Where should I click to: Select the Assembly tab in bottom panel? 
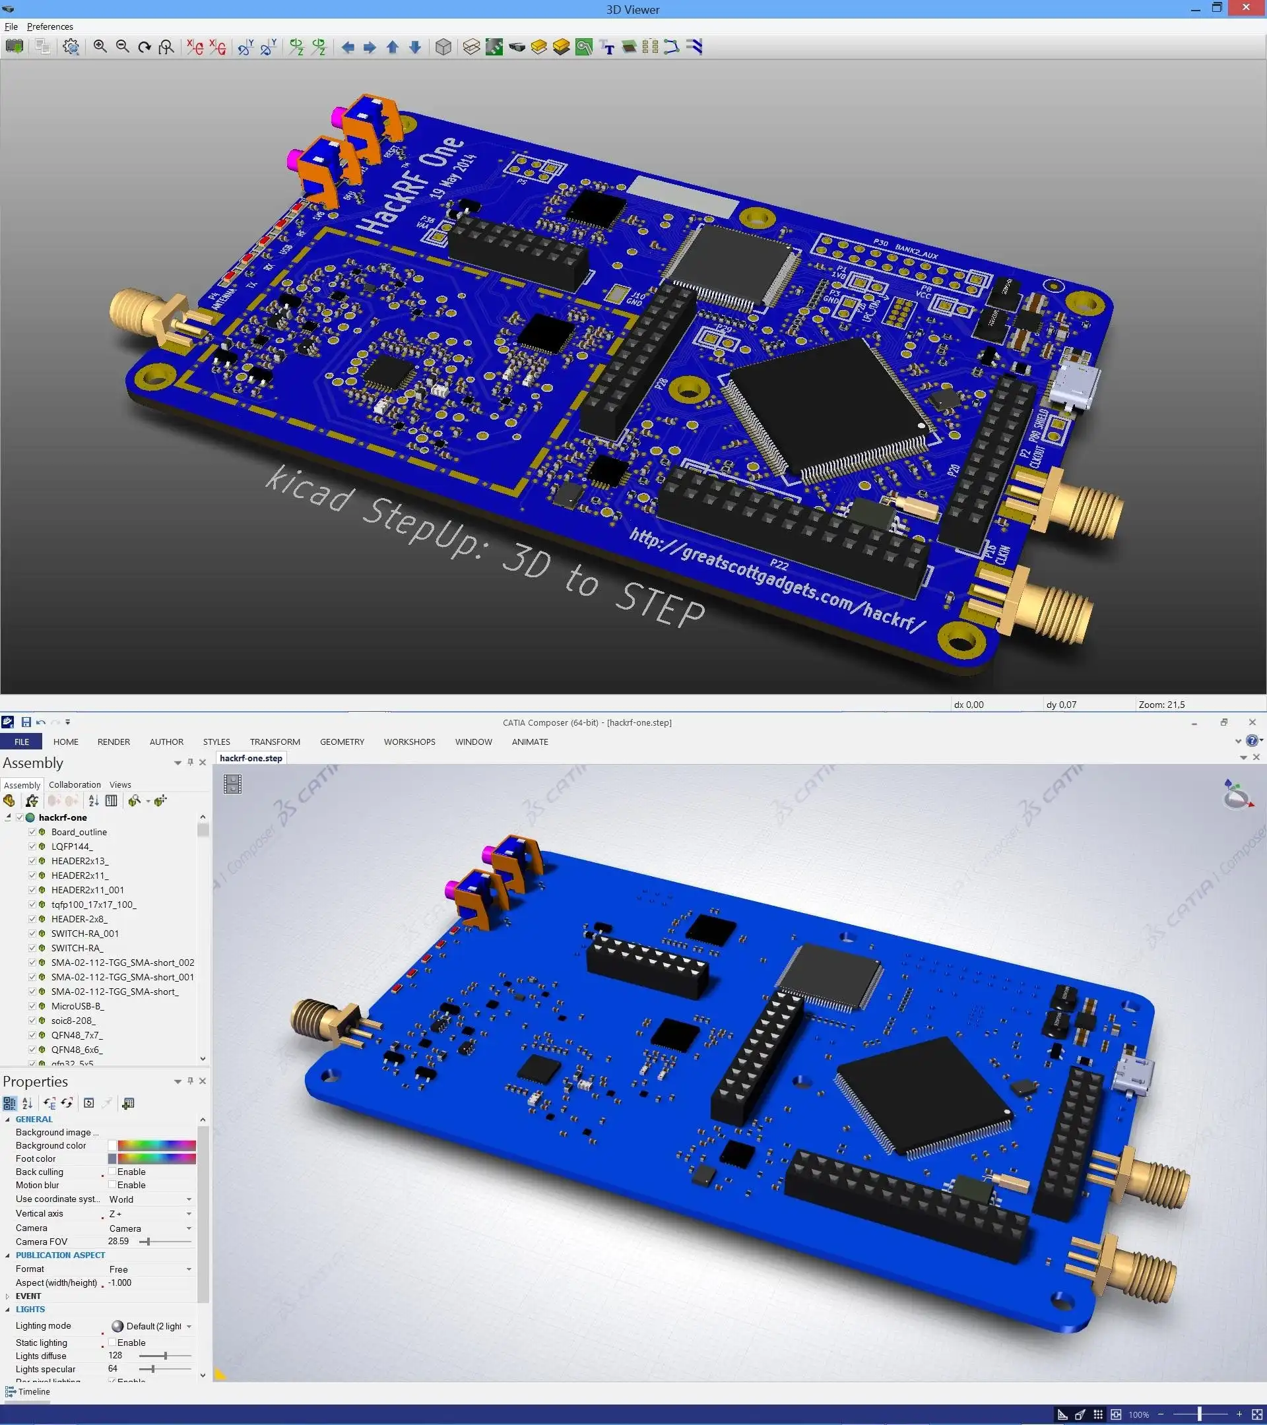22,784
